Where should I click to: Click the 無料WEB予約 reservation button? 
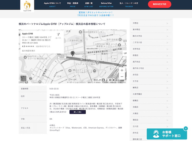[160, 4]
